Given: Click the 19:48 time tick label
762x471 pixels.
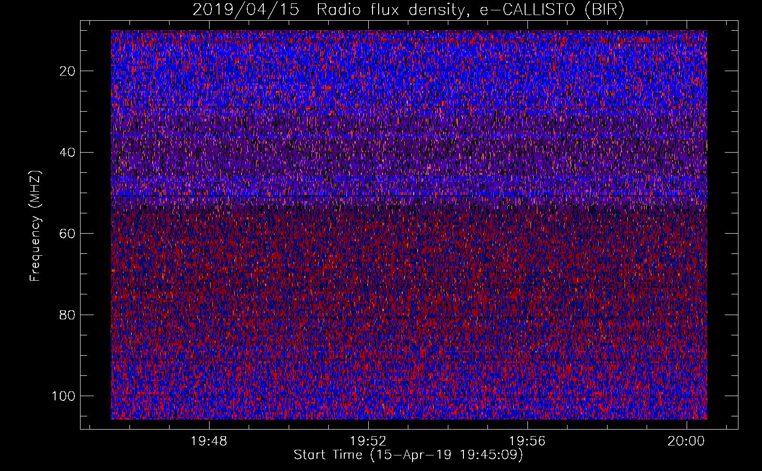Looking at the screenshot, I should click(209, 441).
